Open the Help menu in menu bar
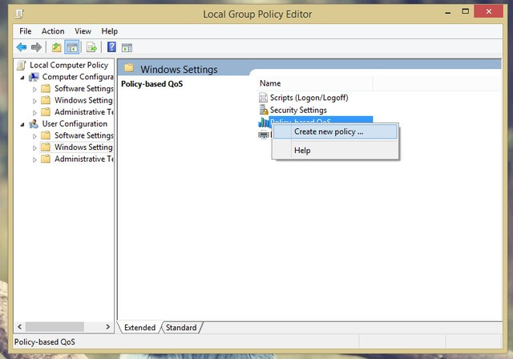The width and height of the screenshot is (513, 359). point(109,31)
